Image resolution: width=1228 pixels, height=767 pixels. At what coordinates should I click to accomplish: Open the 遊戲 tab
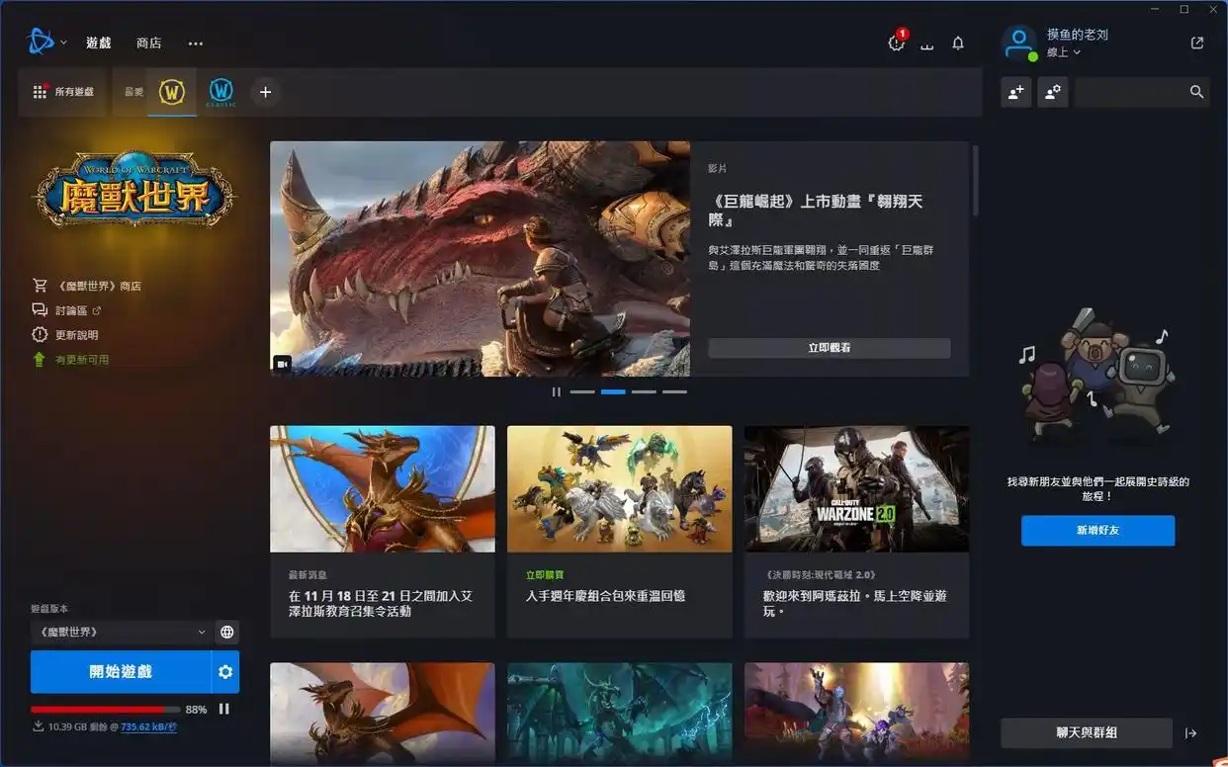coord(99,43)
